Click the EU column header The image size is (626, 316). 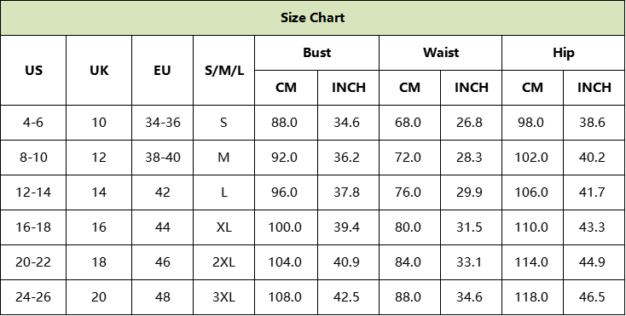163,71
